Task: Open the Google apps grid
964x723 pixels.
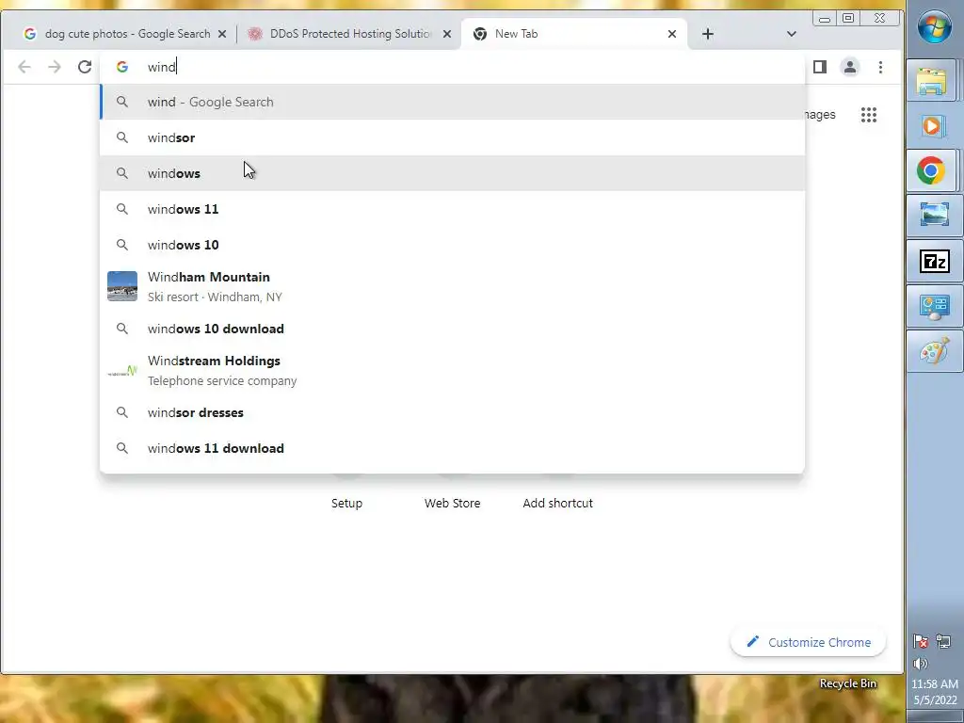Action: pos(869,115)
